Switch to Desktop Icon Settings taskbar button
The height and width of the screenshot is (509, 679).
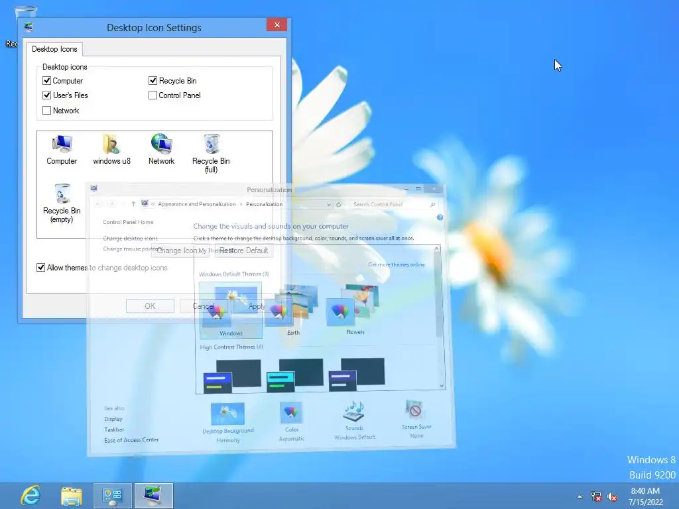coord(154,496)
